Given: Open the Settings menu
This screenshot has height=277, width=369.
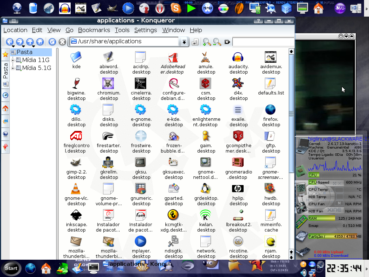Looking at the screenshot, I should point(146,30).
